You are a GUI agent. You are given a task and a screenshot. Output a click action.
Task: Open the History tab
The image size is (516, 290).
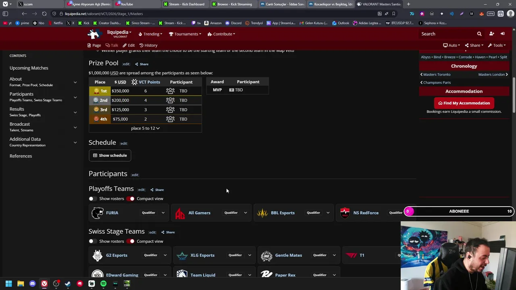[x=148, y=46]
